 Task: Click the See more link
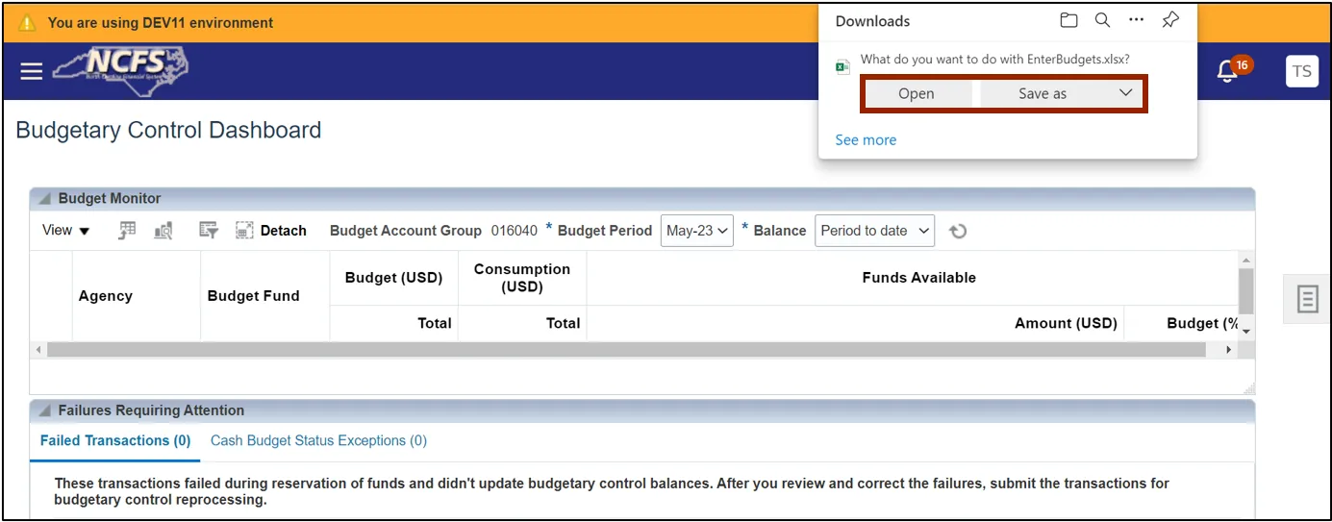click(x=866, y=139)
